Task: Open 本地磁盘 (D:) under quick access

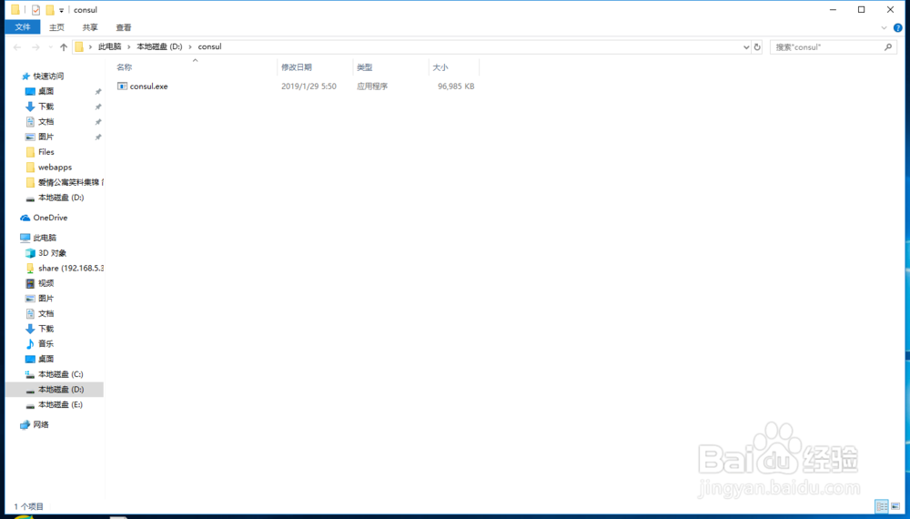Action: (61, 198)
